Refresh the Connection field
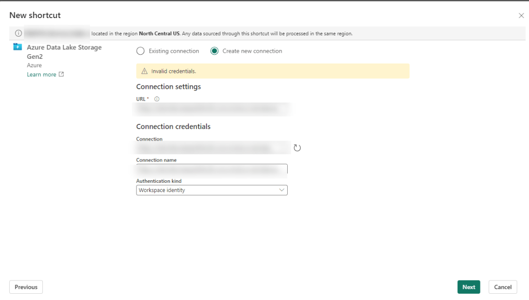This screenshot has width=529, height=300. pos(297,148)
